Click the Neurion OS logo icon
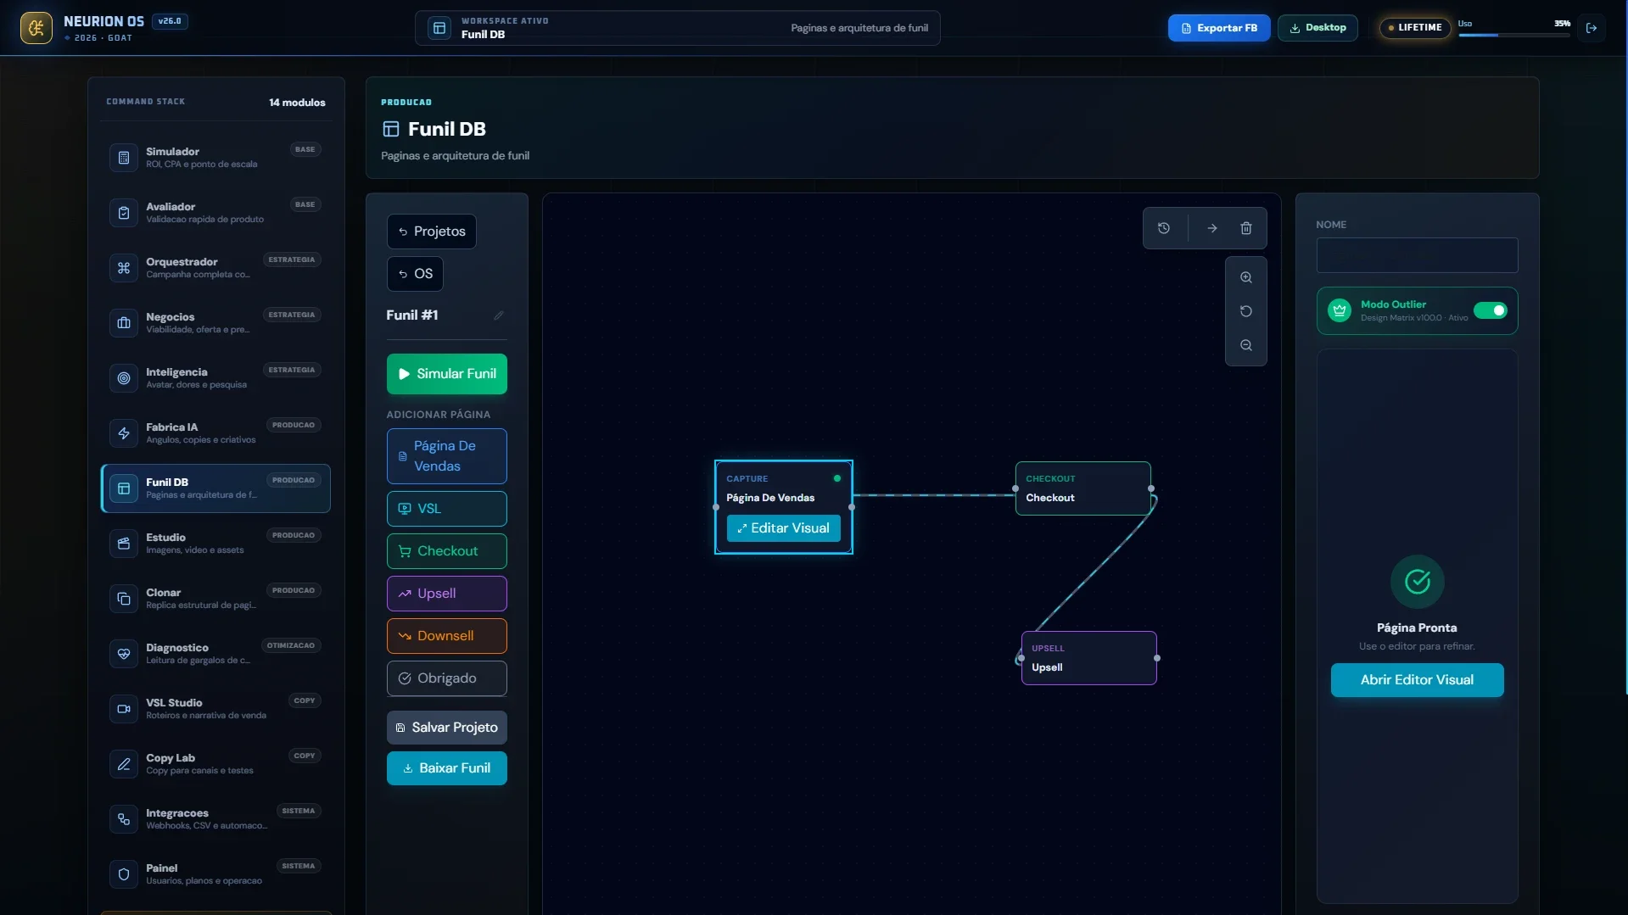The height and width of the screenshot is (915, 1628). click(36, 28)
